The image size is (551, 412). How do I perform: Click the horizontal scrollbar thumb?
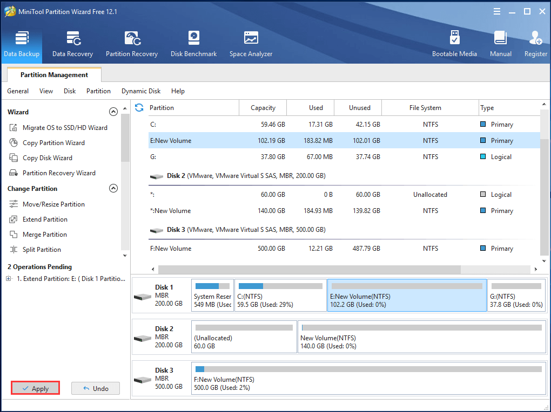click(309, 269)
